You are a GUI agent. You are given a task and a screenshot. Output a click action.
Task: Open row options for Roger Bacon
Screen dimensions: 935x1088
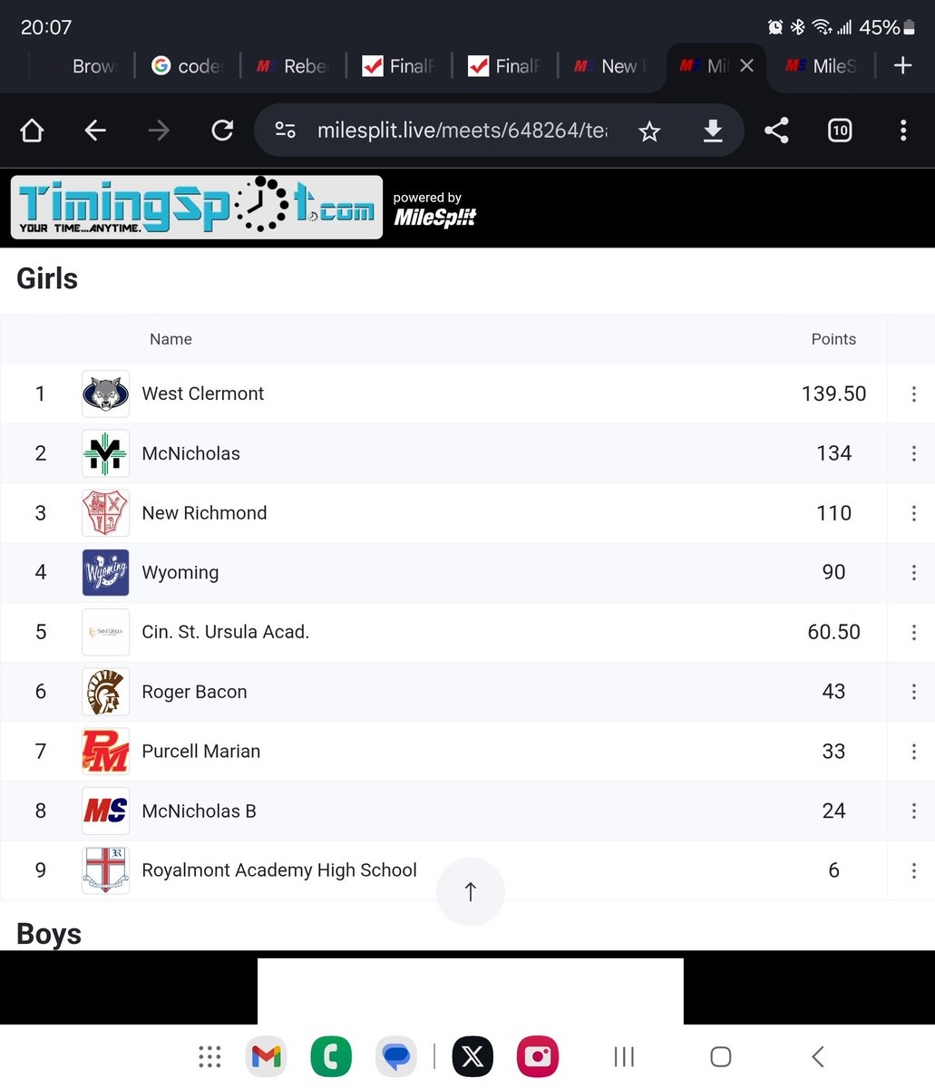pyautogui.click(x=913, y=692)
